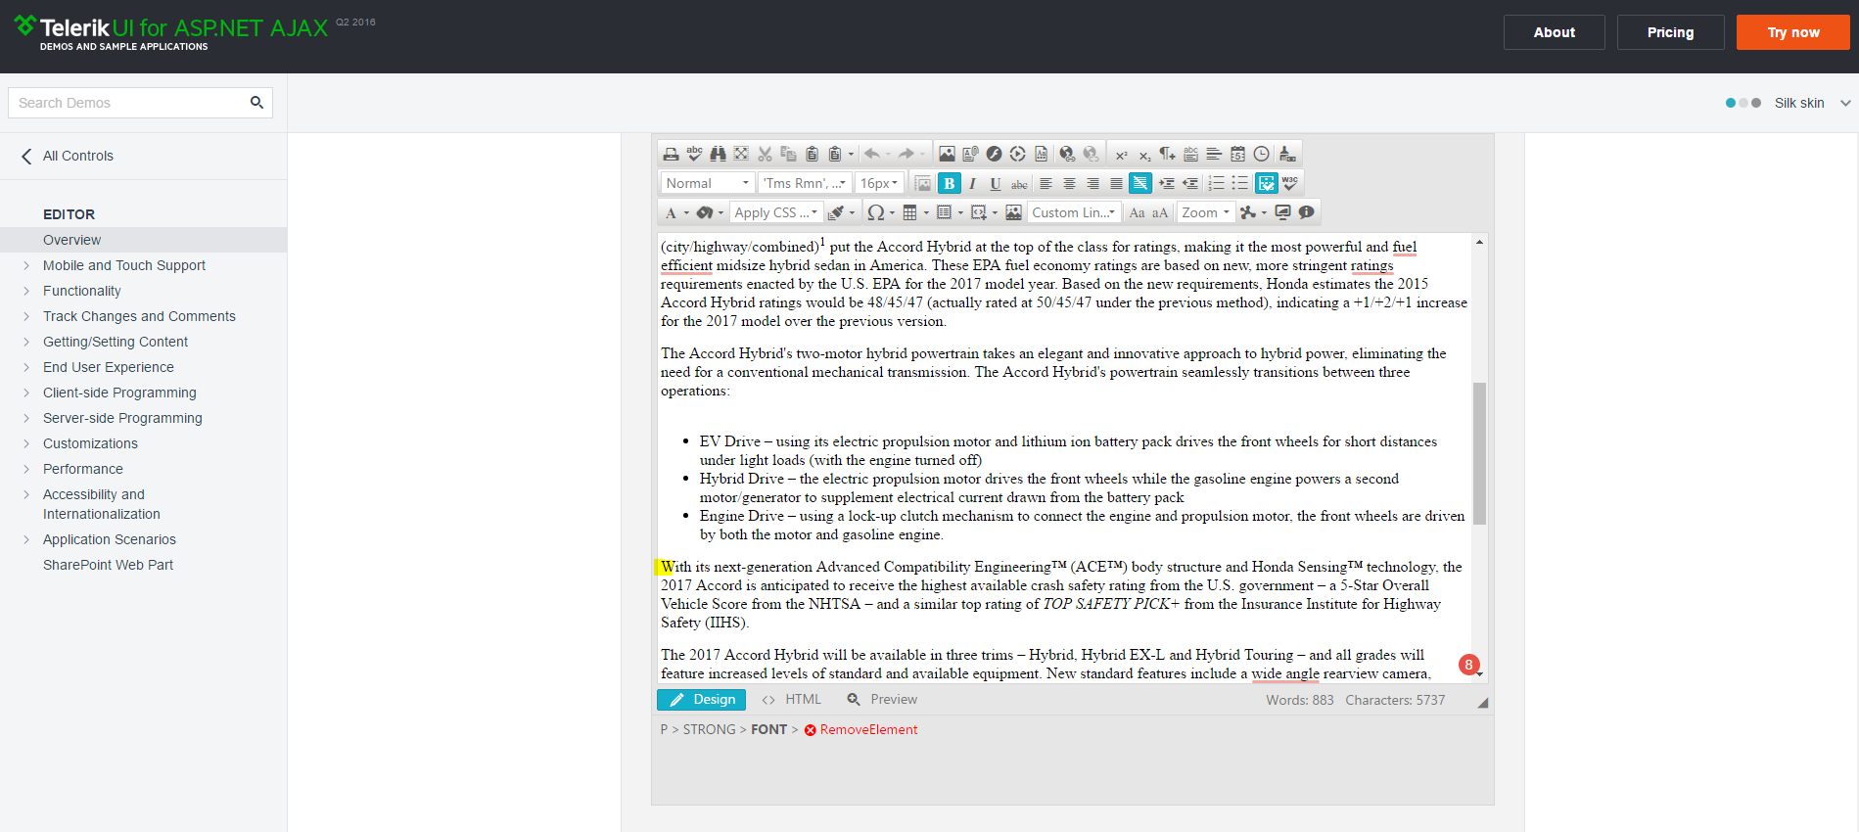Toggle Superscript formatting
The width and height of the screenshot is (1859, 832).
pyautogui.click(x=1121, y=154)
